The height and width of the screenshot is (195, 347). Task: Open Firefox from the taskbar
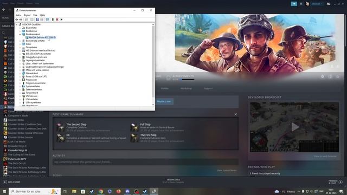[x=118, y=191]
